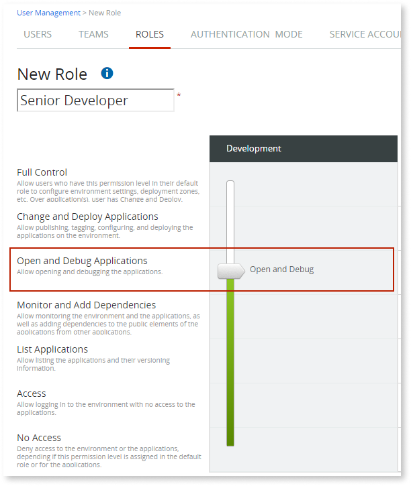Select the ROLES tab
The width and height of the screenshot is (411, 486).
pos(150,34)
